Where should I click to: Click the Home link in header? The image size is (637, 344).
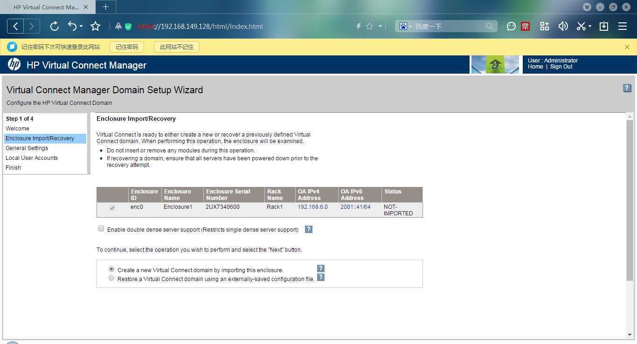tap(535, 67)
